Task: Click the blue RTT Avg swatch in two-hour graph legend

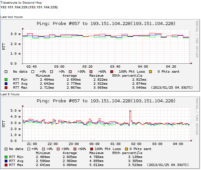Action: click(x=6, y=84)
